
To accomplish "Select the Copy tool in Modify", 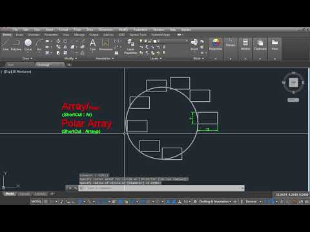I will [x=58, y=47].
